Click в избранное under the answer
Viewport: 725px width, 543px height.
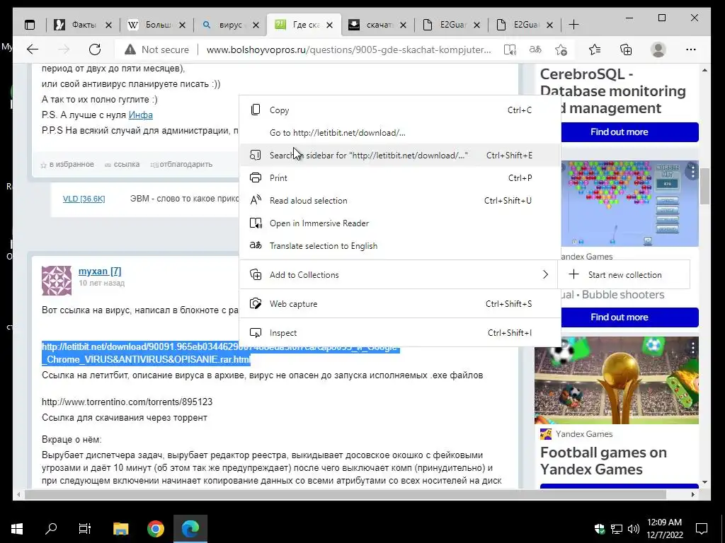[67, 164]
